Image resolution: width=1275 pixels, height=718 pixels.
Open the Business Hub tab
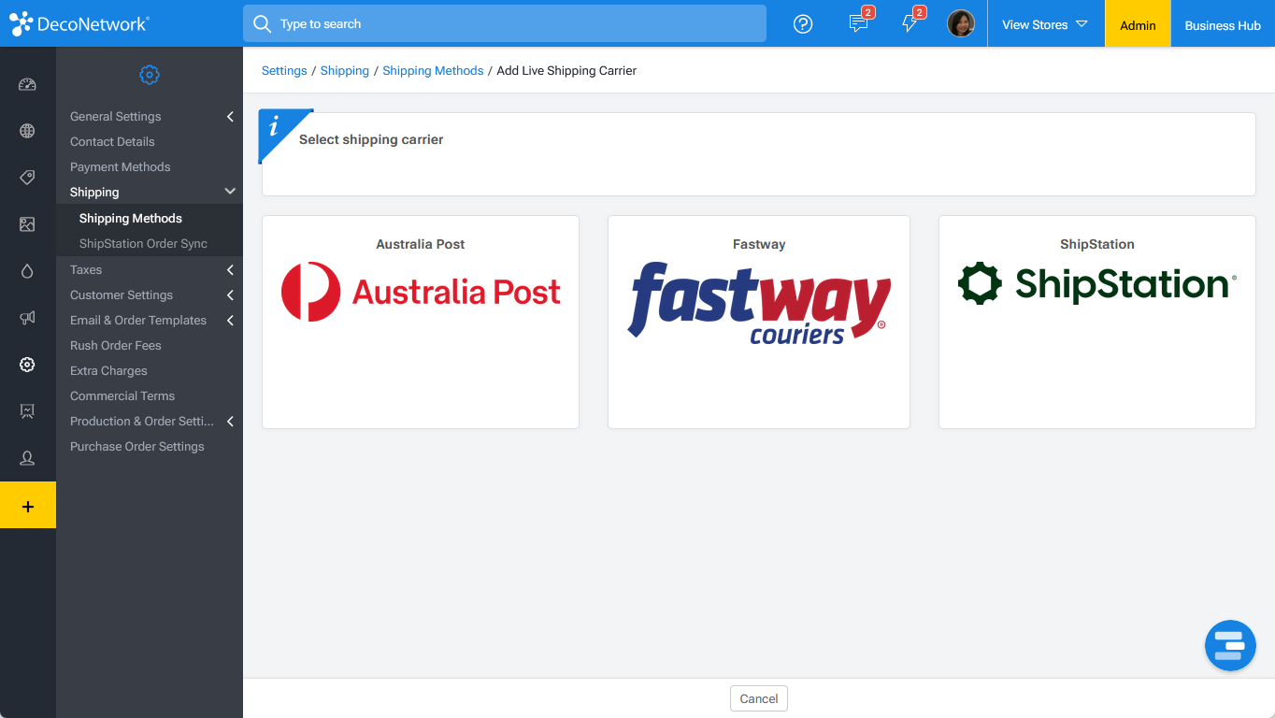point(1223,24)
